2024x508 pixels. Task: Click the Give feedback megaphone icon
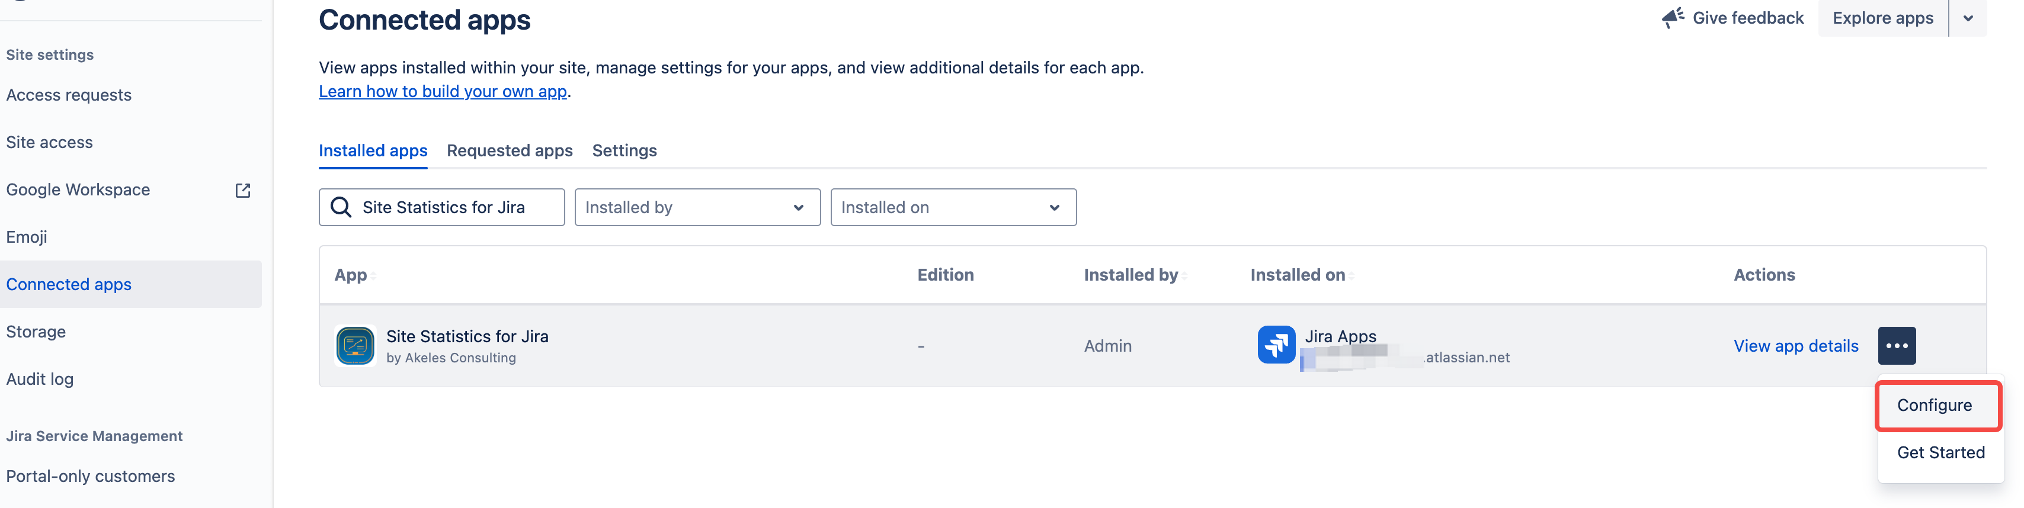(x=1672, y=17)
